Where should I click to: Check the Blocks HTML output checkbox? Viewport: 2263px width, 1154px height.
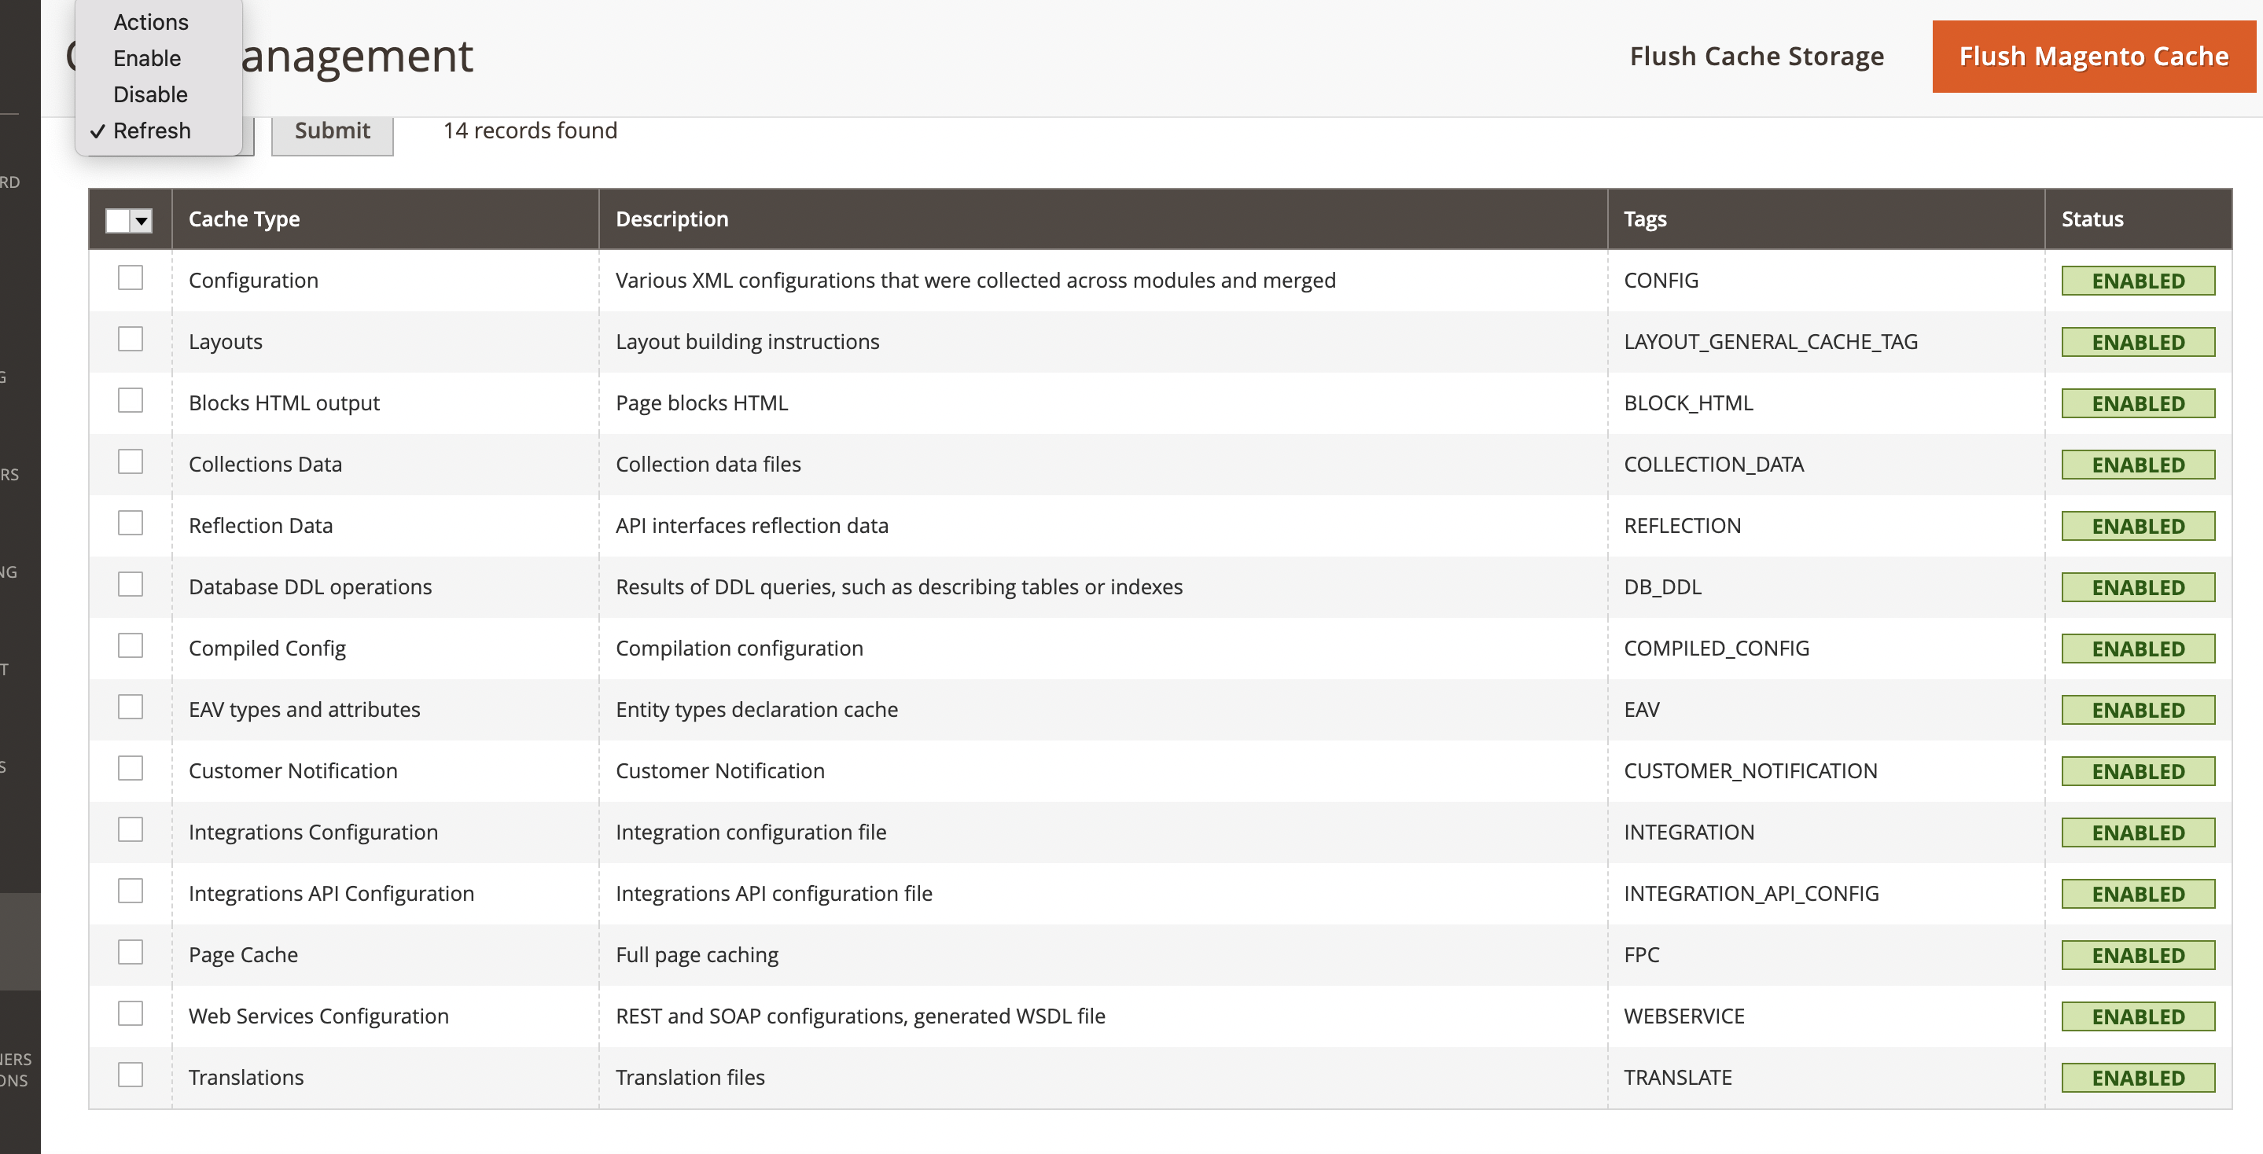click(x=130, y=399)
